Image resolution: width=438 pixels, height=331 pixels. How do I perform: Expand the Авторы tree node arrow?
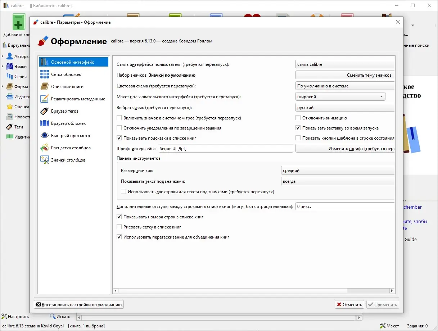point(3,56)
